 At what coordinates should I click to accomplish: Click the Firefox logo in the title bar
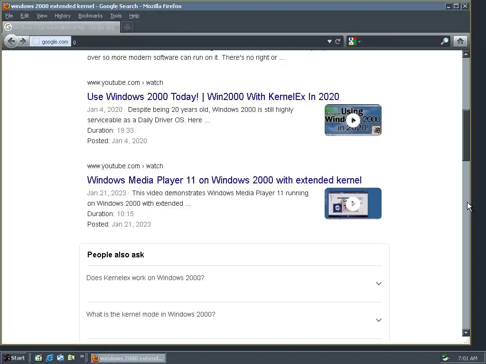pyautogui.click(x=6, y=6)
